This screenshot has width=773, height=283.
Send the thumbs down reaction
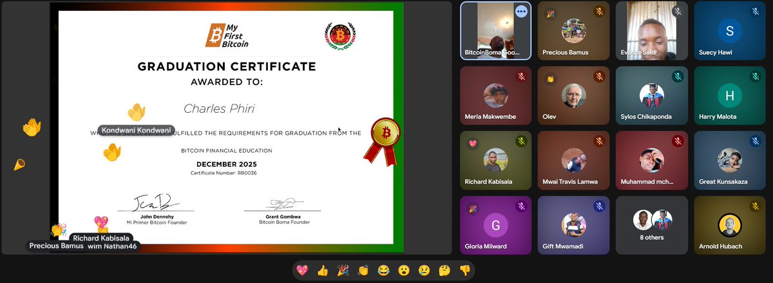pos(464,271)
